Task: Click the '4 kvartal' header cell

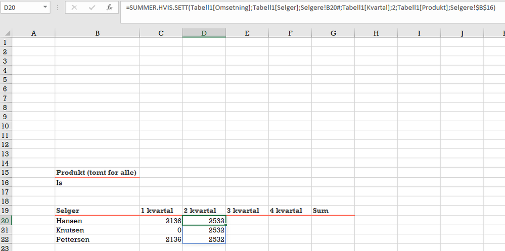Action: 290,211
